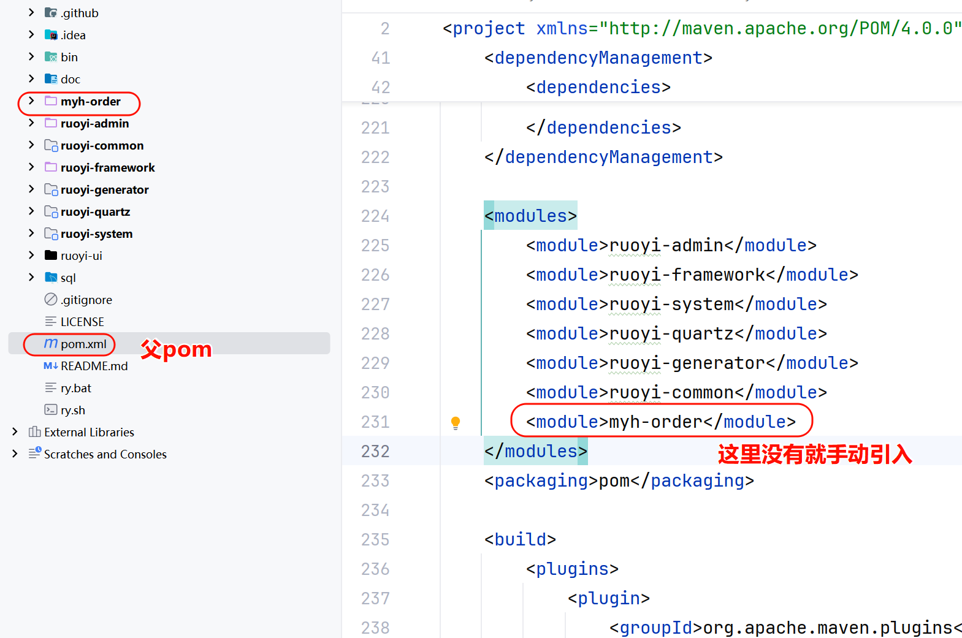This screenshot has width=962, height=638.
Task: Select the ruoyi-framework module folder
Action: (x=107, y=167)
